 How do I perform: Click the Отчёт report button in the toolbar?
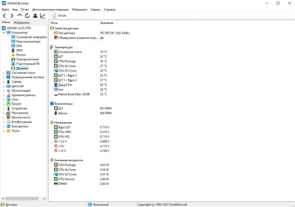click(59, 16)
